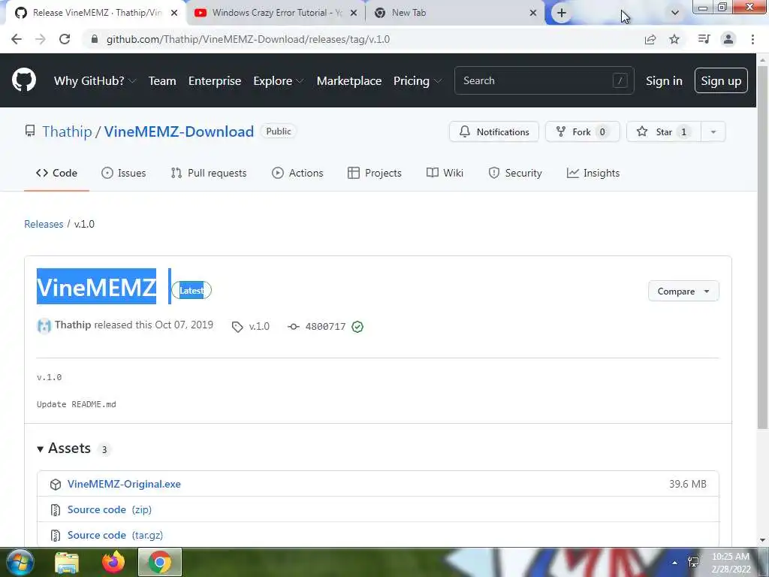
Task: Switch to the Actions tab
Action: tap(297, 173)
